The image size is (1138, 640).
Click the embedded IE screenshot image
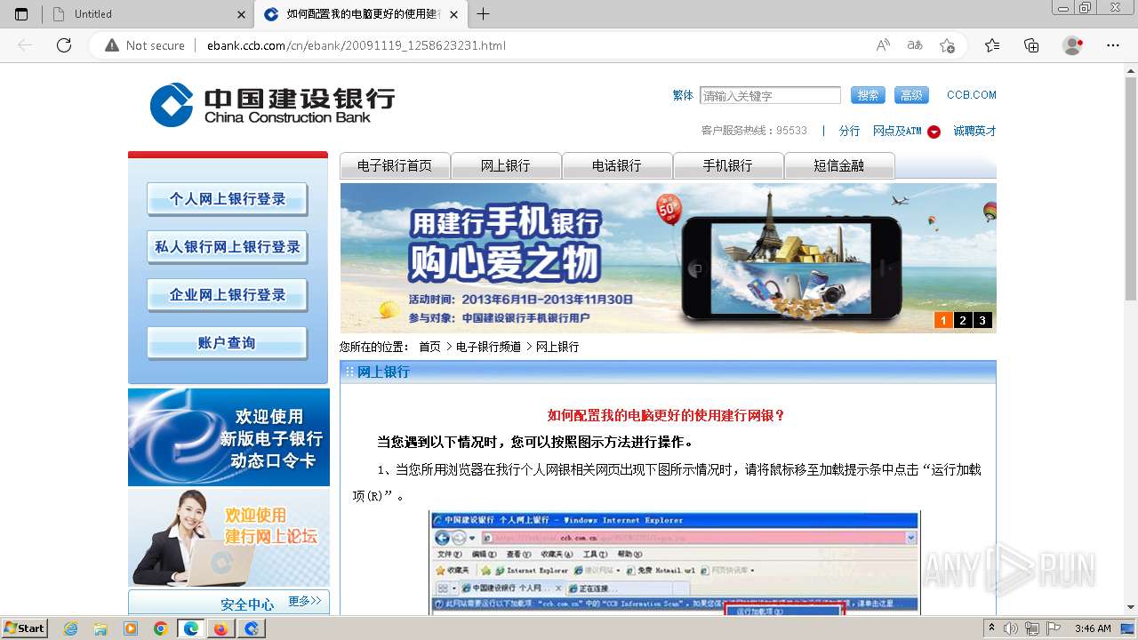click(675, 563)
